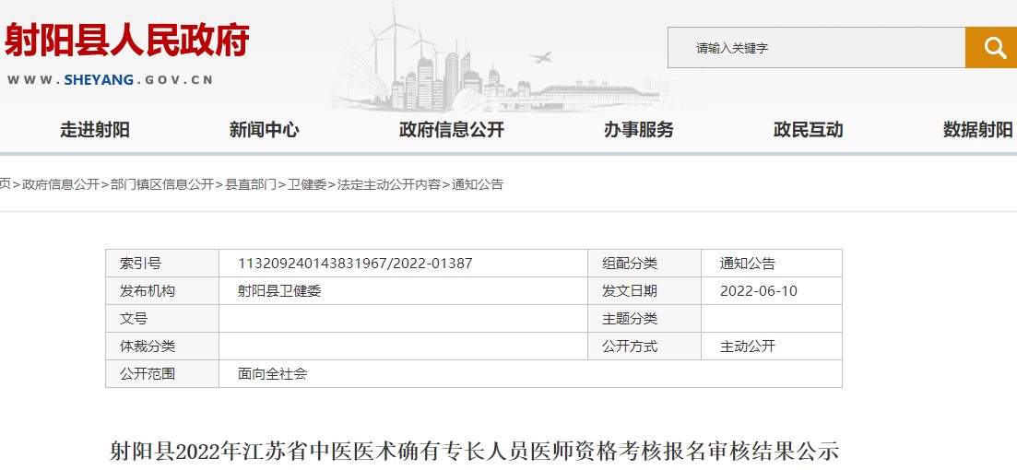Select 政府信息公开 in the navigation bar
The width and height of the screenshot is (1017, 470).
(x=452, y=130)
